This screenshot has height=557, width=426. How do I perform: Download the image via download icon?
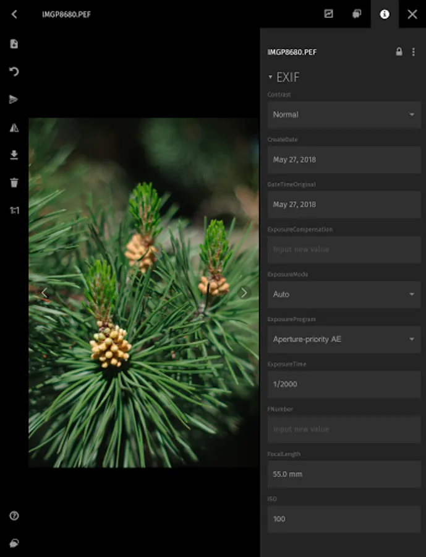pyautogui.click(x=14, y=155)
